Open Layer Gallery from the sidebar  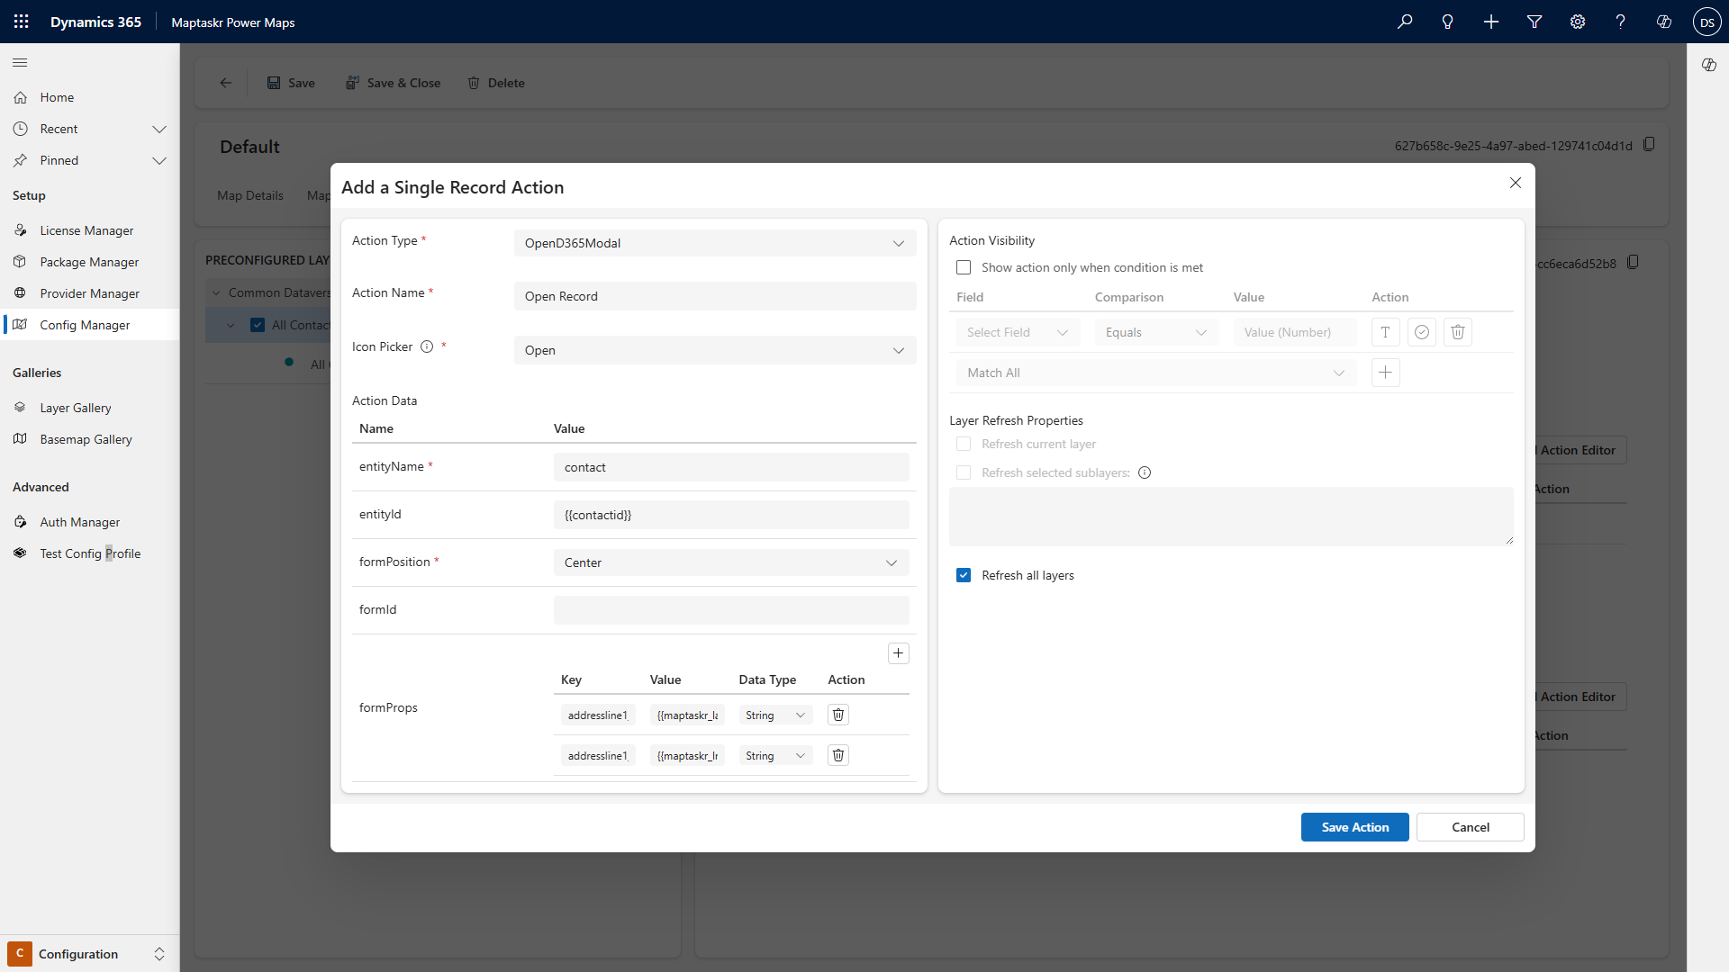point(75,407)
